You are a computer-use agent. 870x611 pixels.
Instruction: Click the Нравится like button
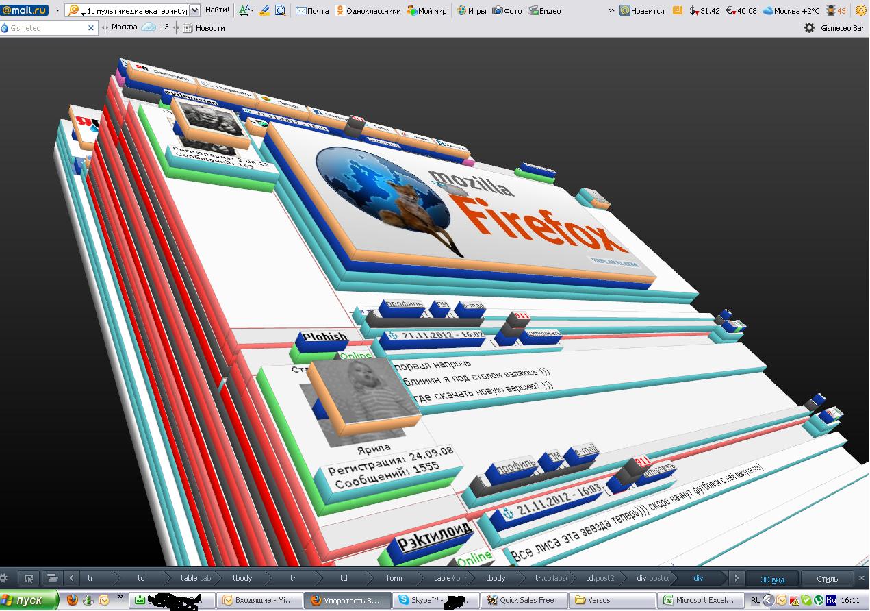(x=642, y=10)
